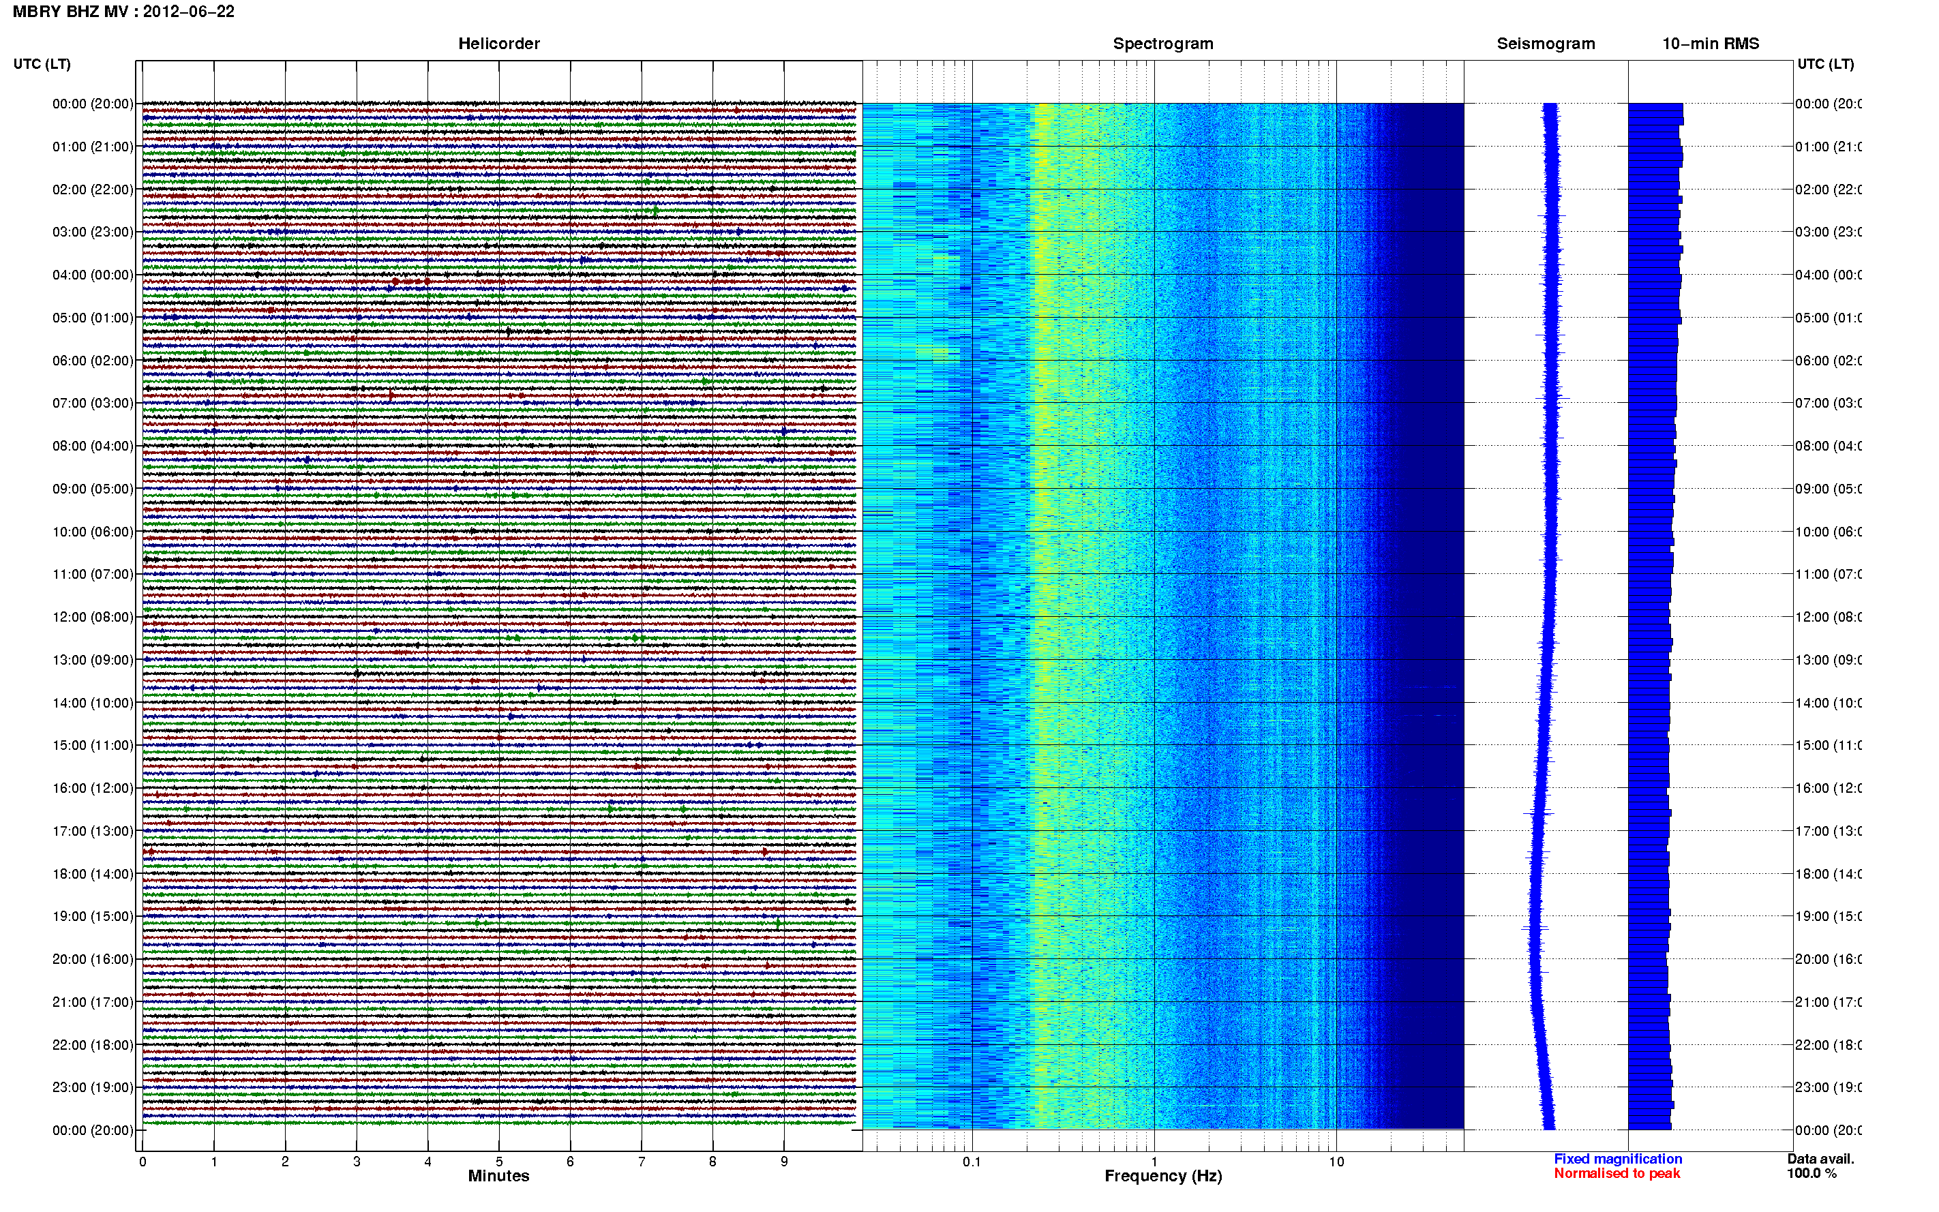Viewport: 1939px width, 1212px height.
Task: Click the left time label '20:00 (16:00)'
Action: tap(93, 958)
